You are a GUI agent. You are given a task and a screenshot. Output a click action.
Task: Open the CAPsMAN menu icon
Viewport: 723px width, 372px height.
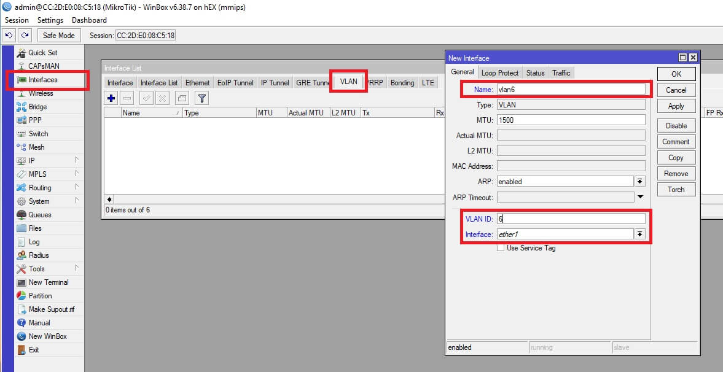click(x=21, y=66)
